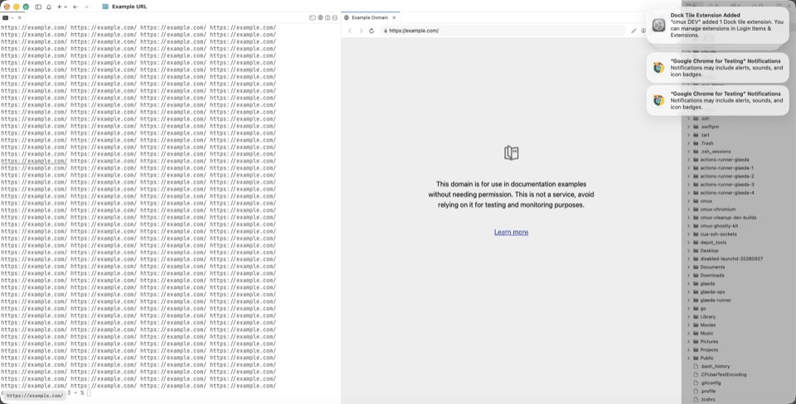Select cmux-cleanup-dev-builds folder

[728, 218]
